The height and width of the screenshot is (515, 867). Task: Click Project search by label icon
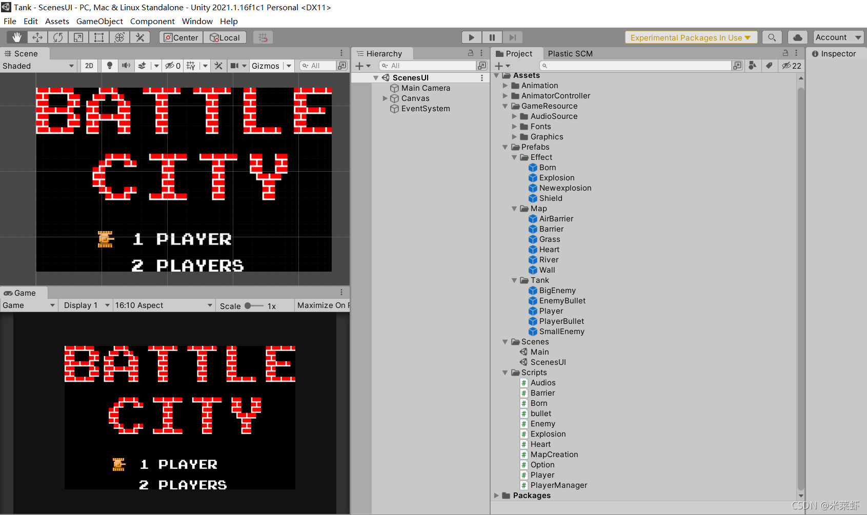point(769,66)
